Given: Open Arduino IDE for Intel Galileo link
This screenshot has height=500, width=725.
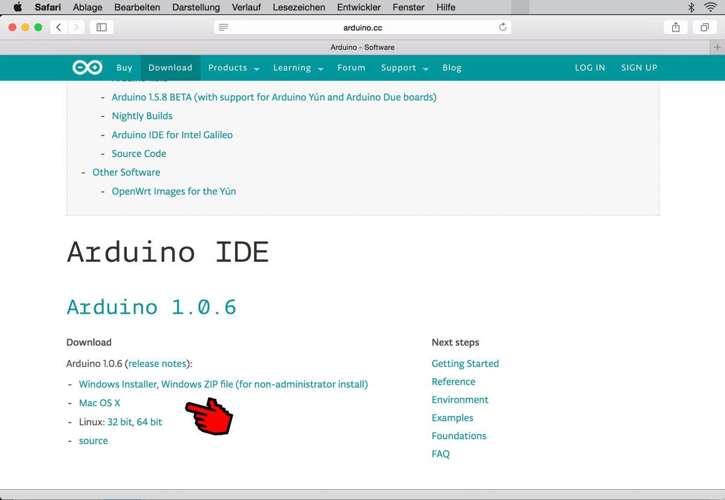Looking at the screenshot, I should coord(172,135).
